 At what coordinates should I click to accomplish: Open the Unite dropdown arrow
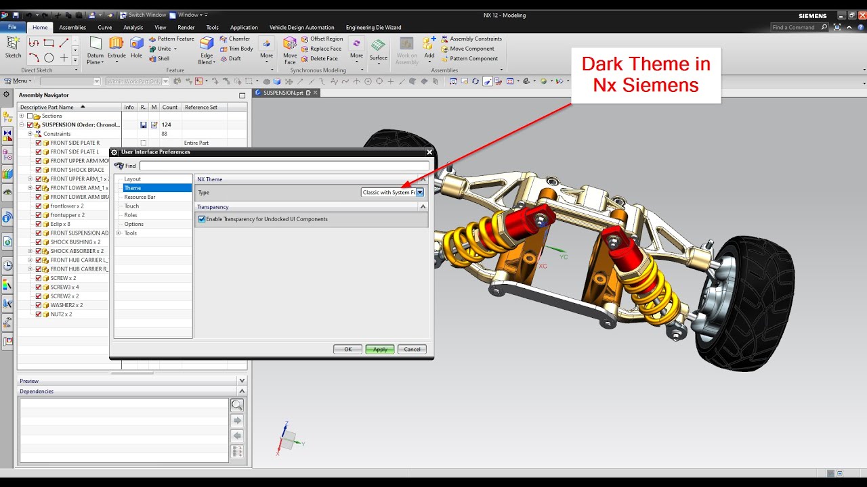[175, 49]
